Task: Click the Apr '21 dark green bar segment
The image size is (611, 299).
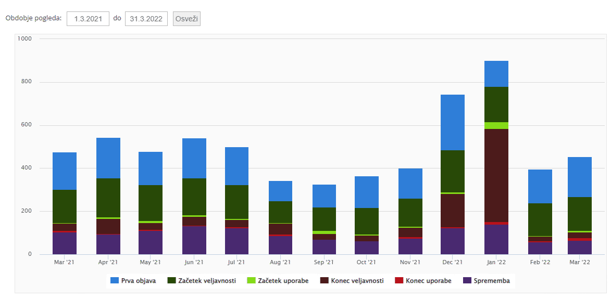Action: click(x=108, y=198)
